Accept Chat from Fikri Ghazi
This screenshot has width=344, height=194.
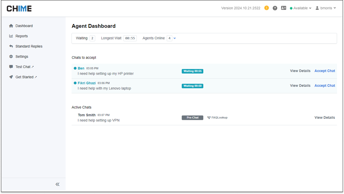click(325, 85)
